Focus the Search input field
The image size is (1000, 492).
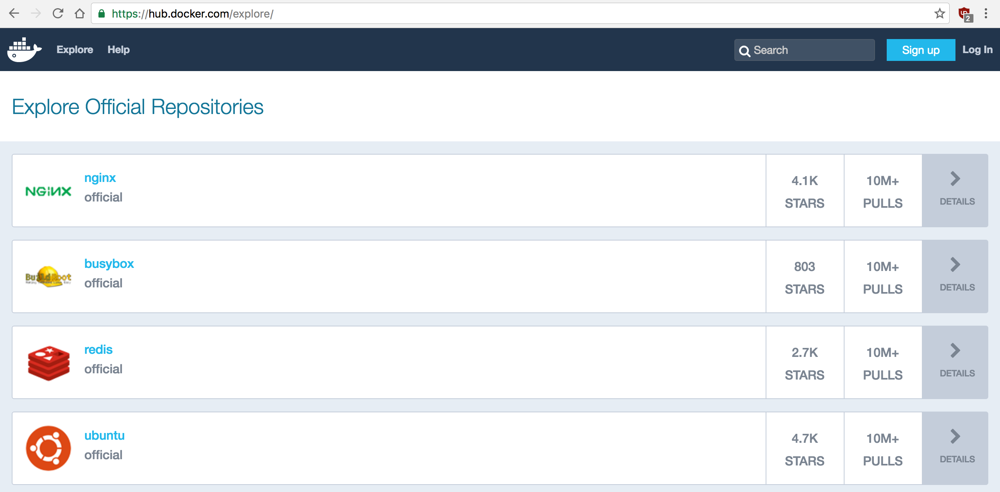pos(805,50)
